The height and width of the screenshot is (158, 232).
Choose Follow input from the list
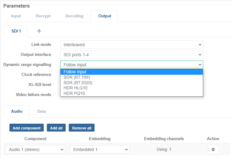[75, 72]
